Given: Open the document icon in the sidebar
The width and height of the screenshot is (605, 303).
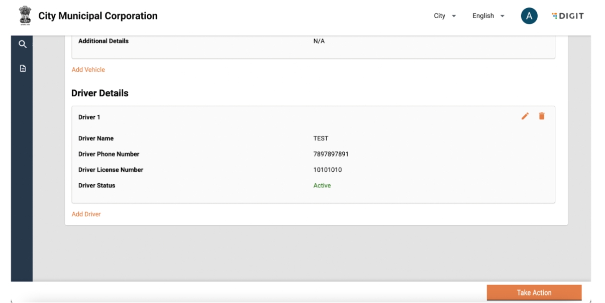Looking at the screenshot, I should pyautogui.click(x=22, y=68).
